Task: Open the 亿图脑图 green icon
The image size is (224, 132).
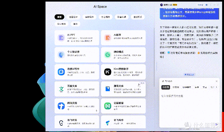Action: 108,106
